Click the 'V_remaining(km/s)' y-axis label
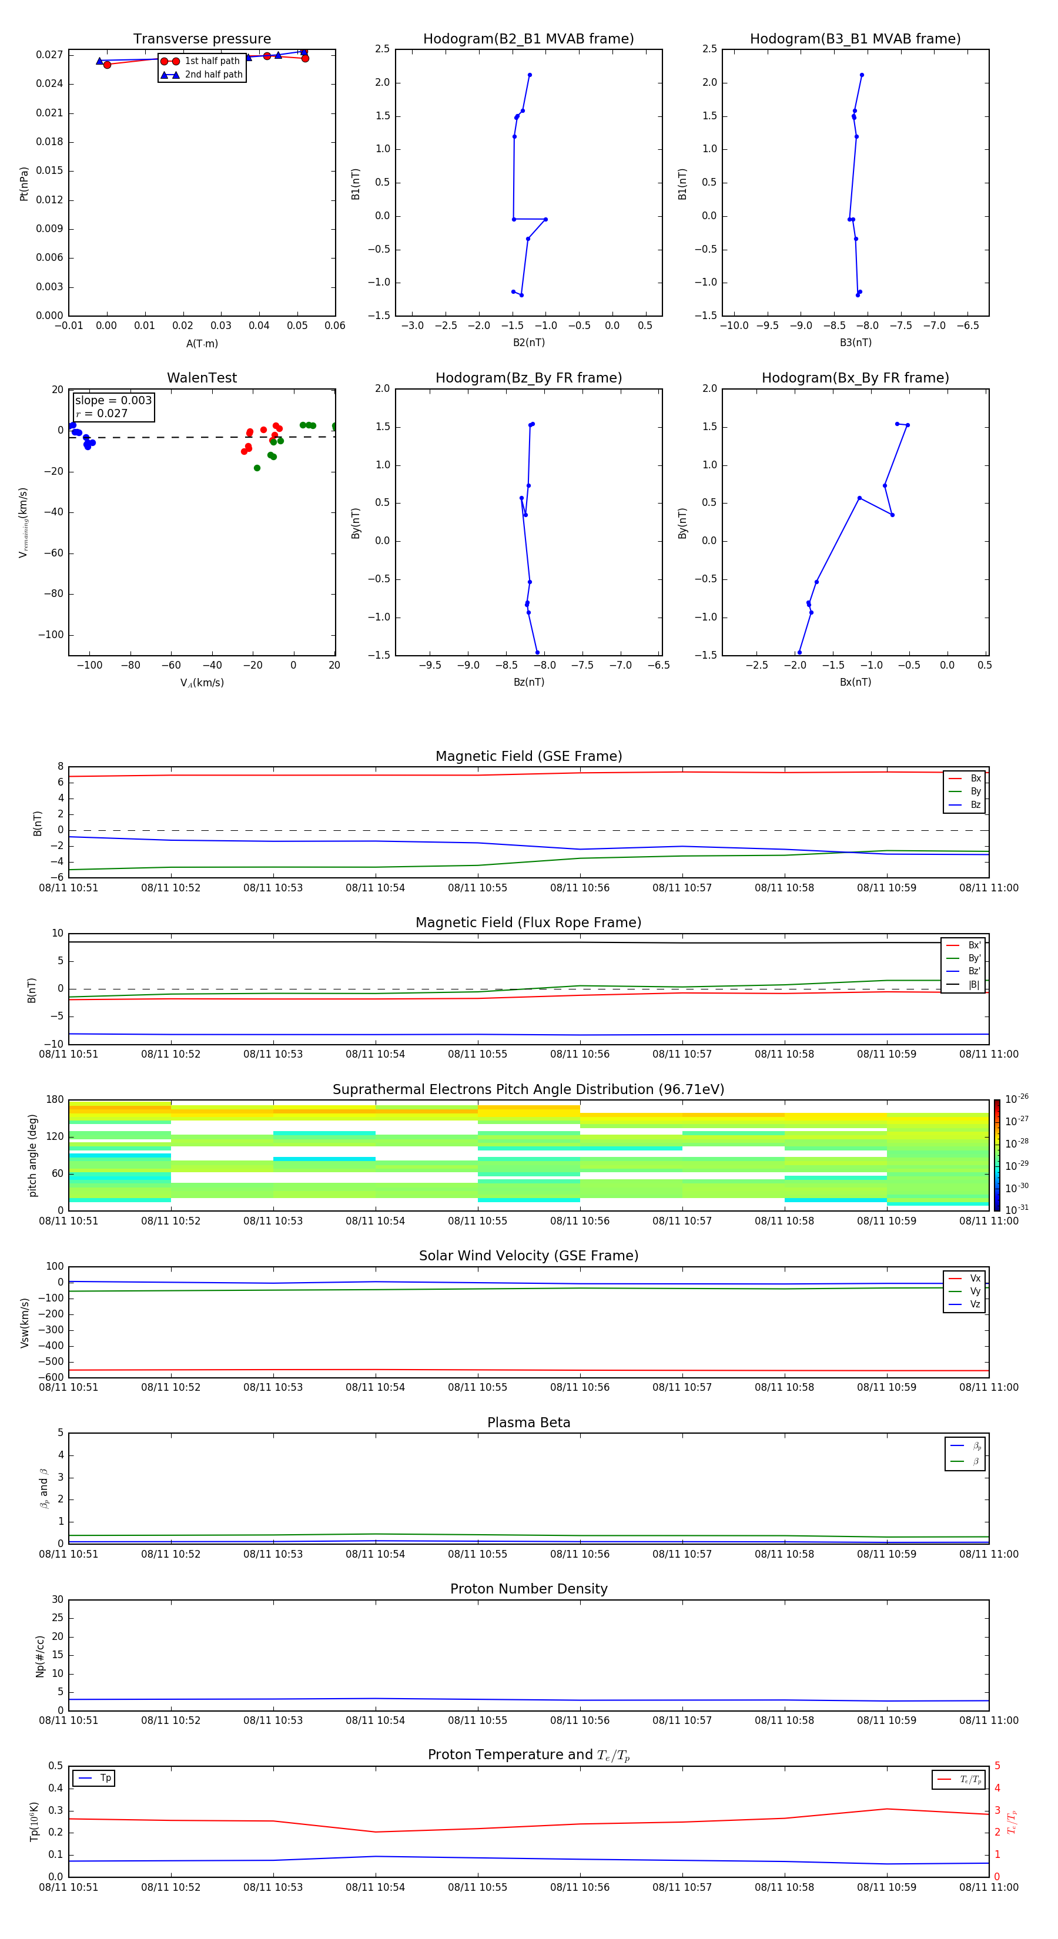The image size is (1058, 1939). tap(24, 522)
